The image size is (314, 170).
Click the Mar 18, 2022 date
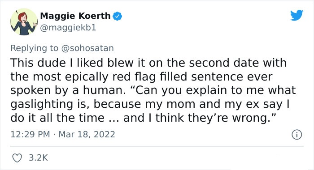tap(87, 134)
